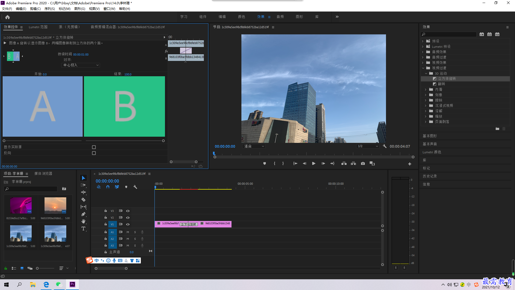This screenshot has height=290, width=515.
Task: Open program monitor button editor plus
Action: pos(410,164)
